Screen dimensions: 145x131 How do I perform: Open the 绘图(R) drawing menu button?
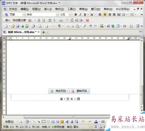pos(10,122)
